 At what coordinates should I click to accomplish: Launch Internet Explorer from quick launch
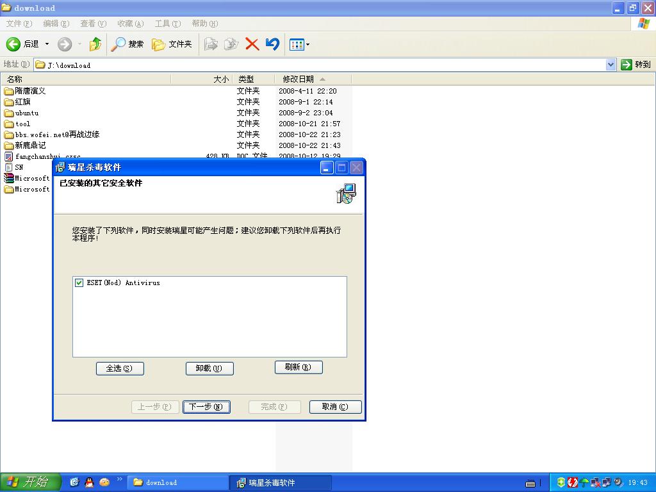(x=74, y=482)
